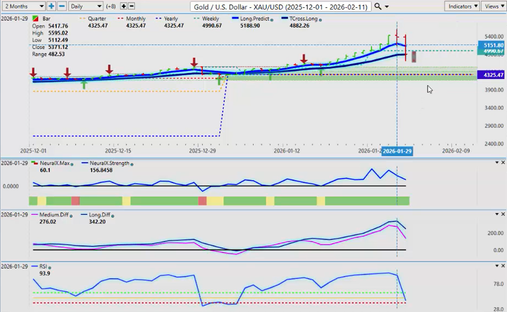Click the blue plus zoom-in button
Viewport: 507px width, 312px height.
pyautogui.click(x=51, y=6)
